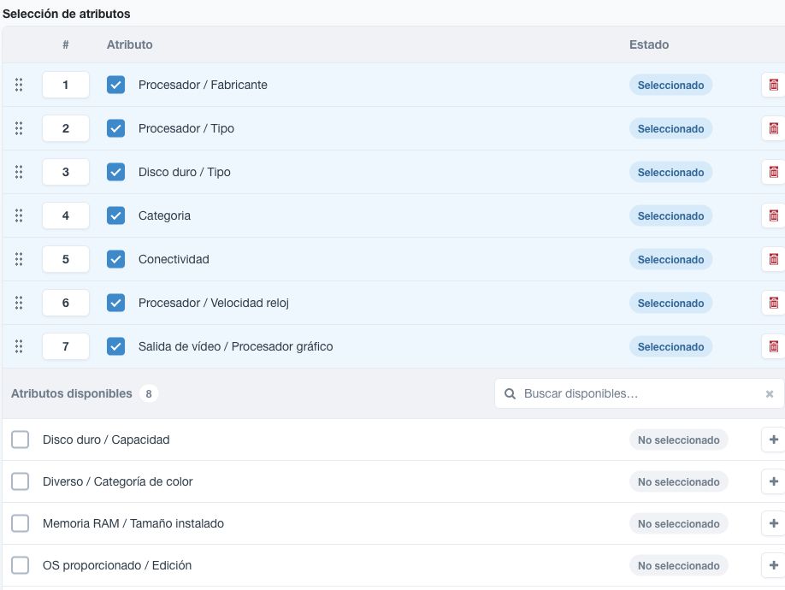Image resolution: width=785 pixels, height=590 pixels.
Task: Grab drag handle for Procesador / Tipo row
Action: (x=19, y=128)
